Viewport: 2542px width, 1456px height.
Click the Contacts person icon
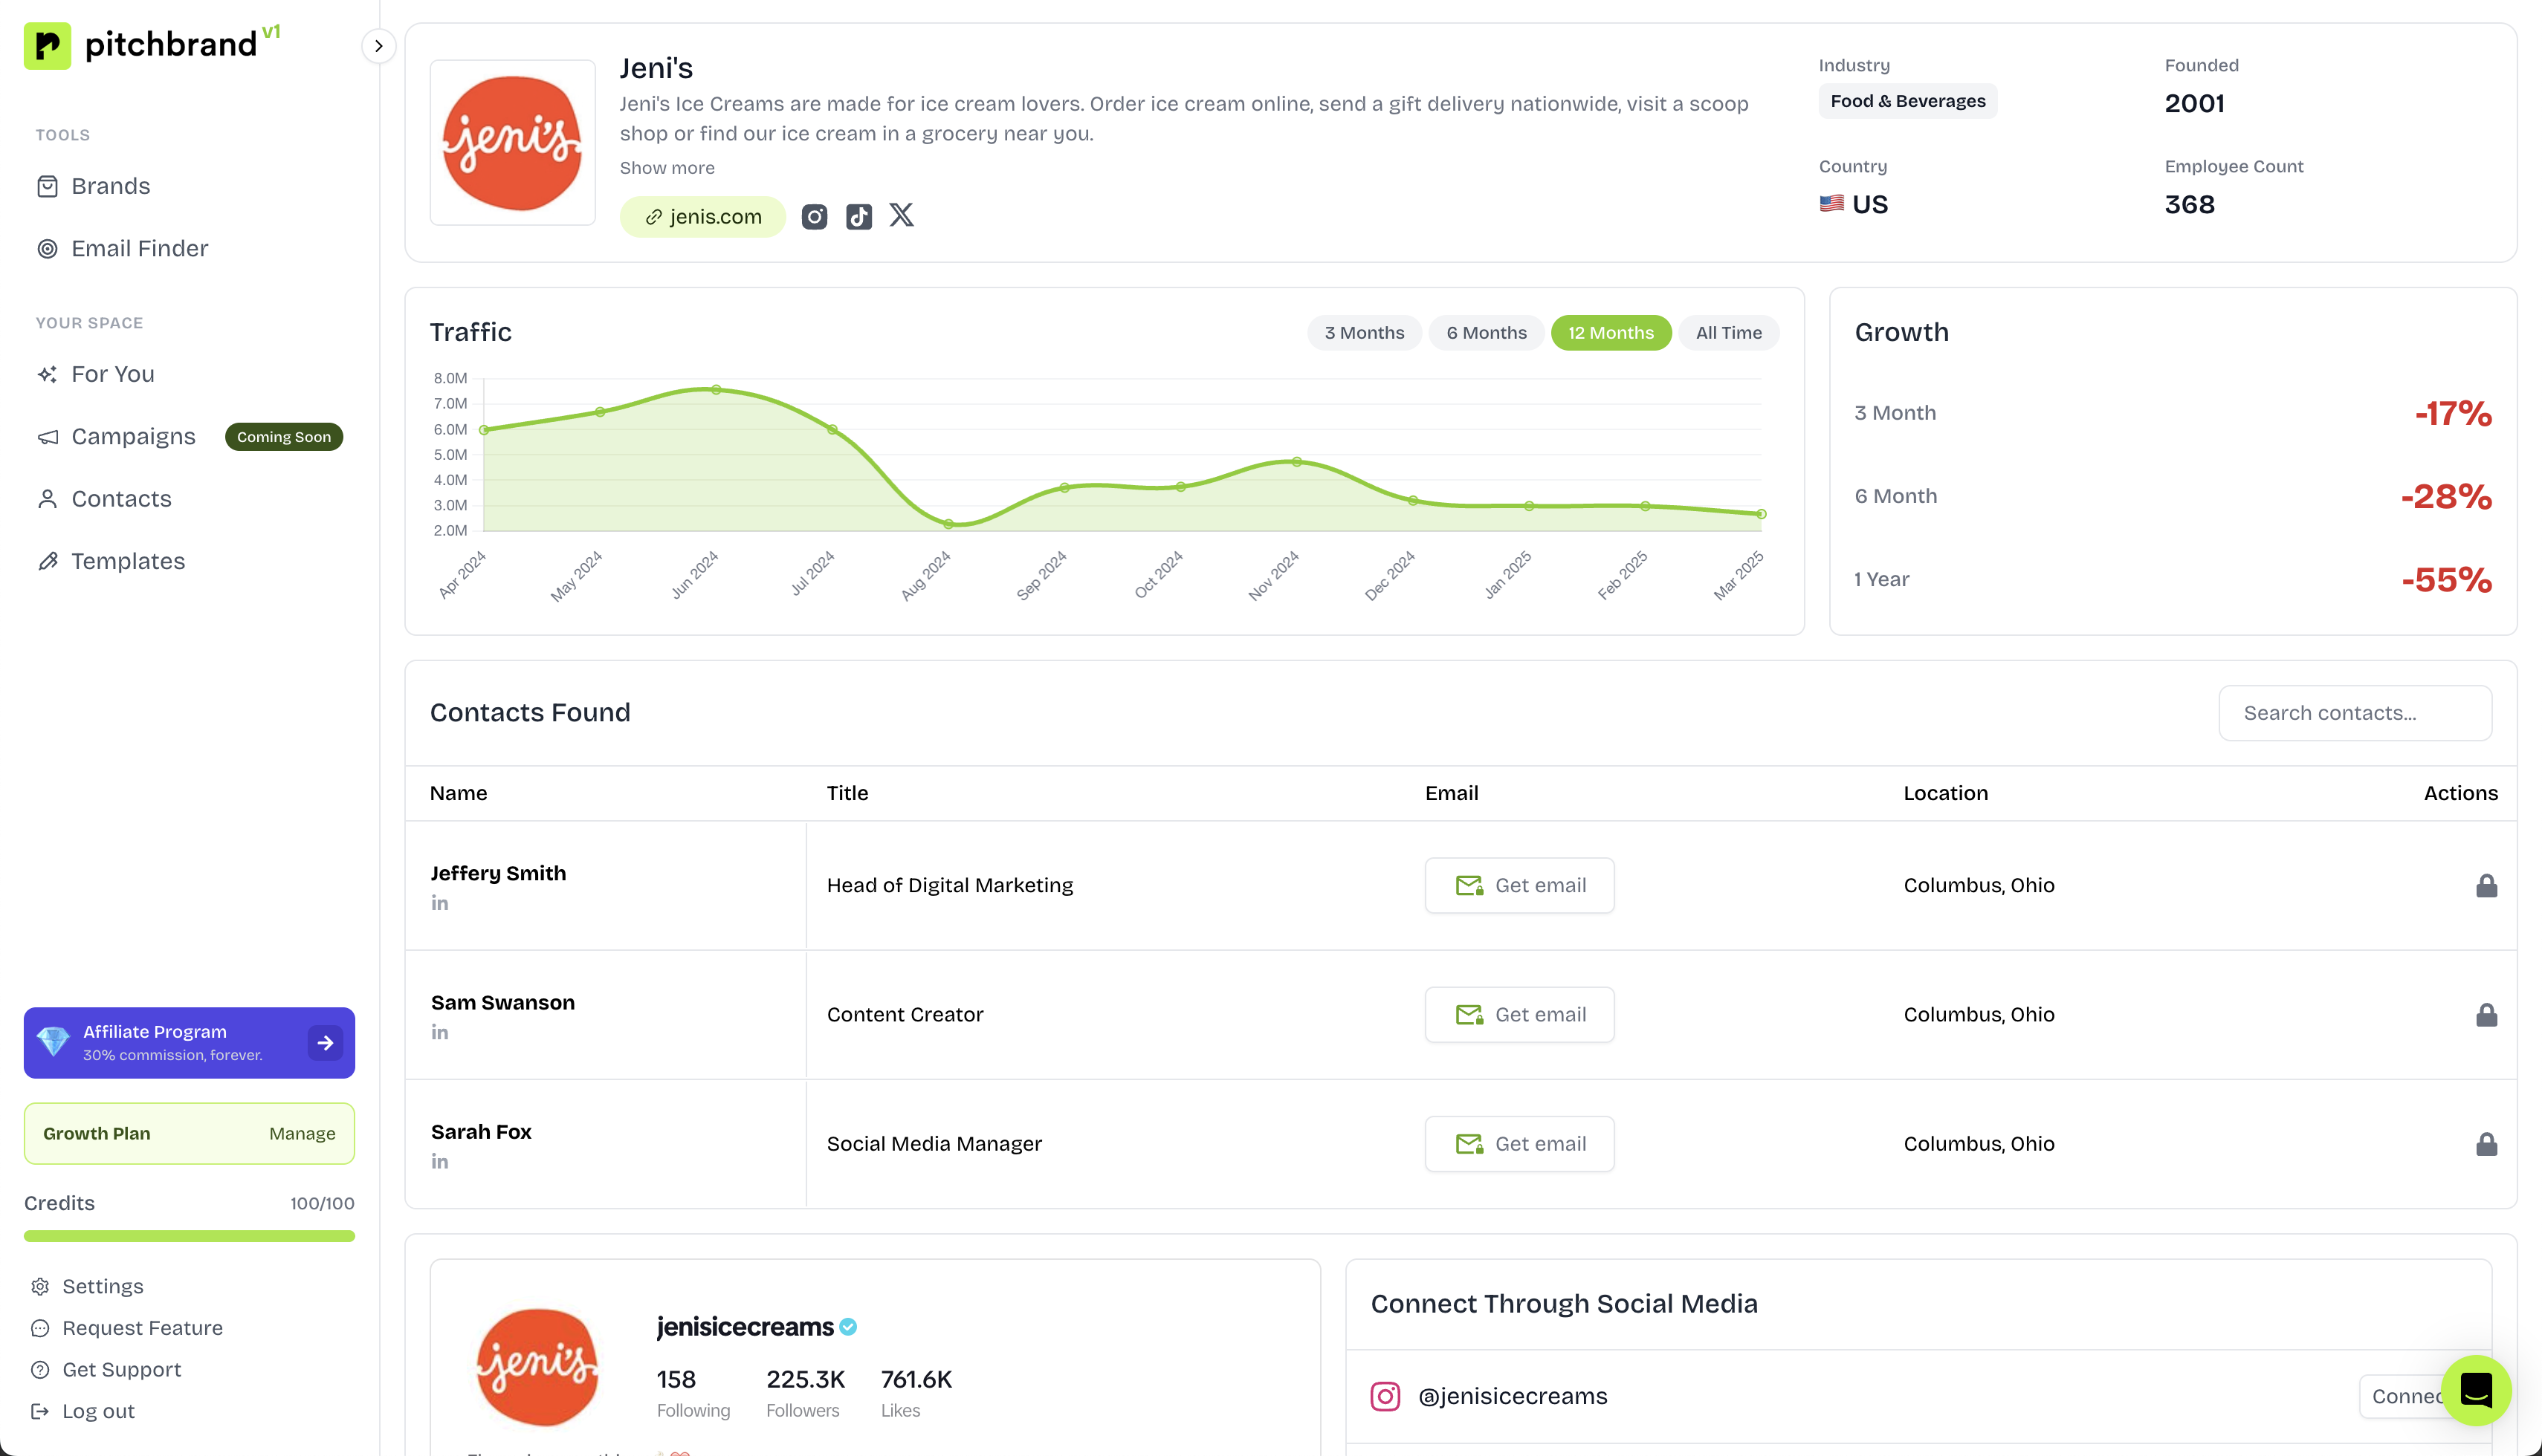tap(47, 499)
